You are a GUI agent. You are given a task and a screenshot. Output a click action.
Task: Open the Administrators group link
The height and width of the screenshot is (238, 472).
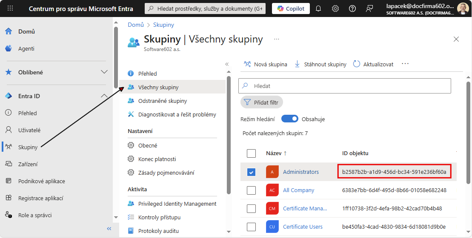click(301, 172)
